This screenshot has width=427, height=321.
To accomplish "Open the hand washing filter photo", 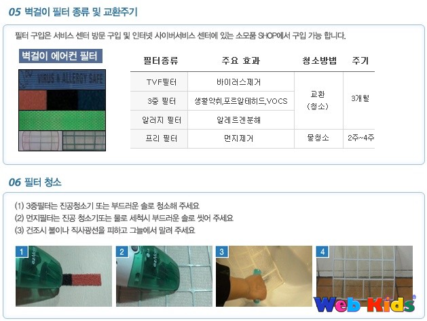I will click(264, 276).
